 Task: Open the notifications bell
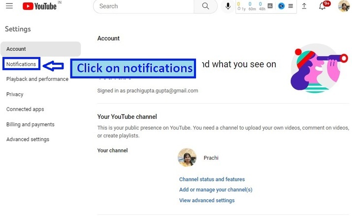(322, 6)
